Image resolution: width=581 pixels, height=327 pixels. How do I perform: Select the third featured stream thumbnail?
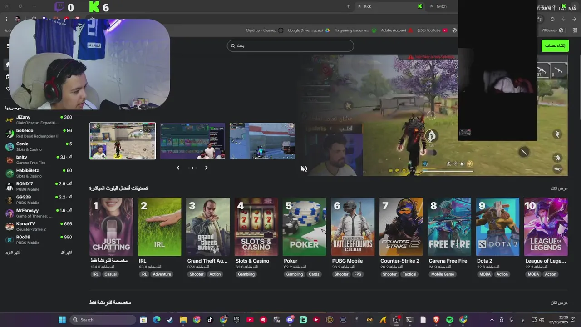tap(262, 141)
